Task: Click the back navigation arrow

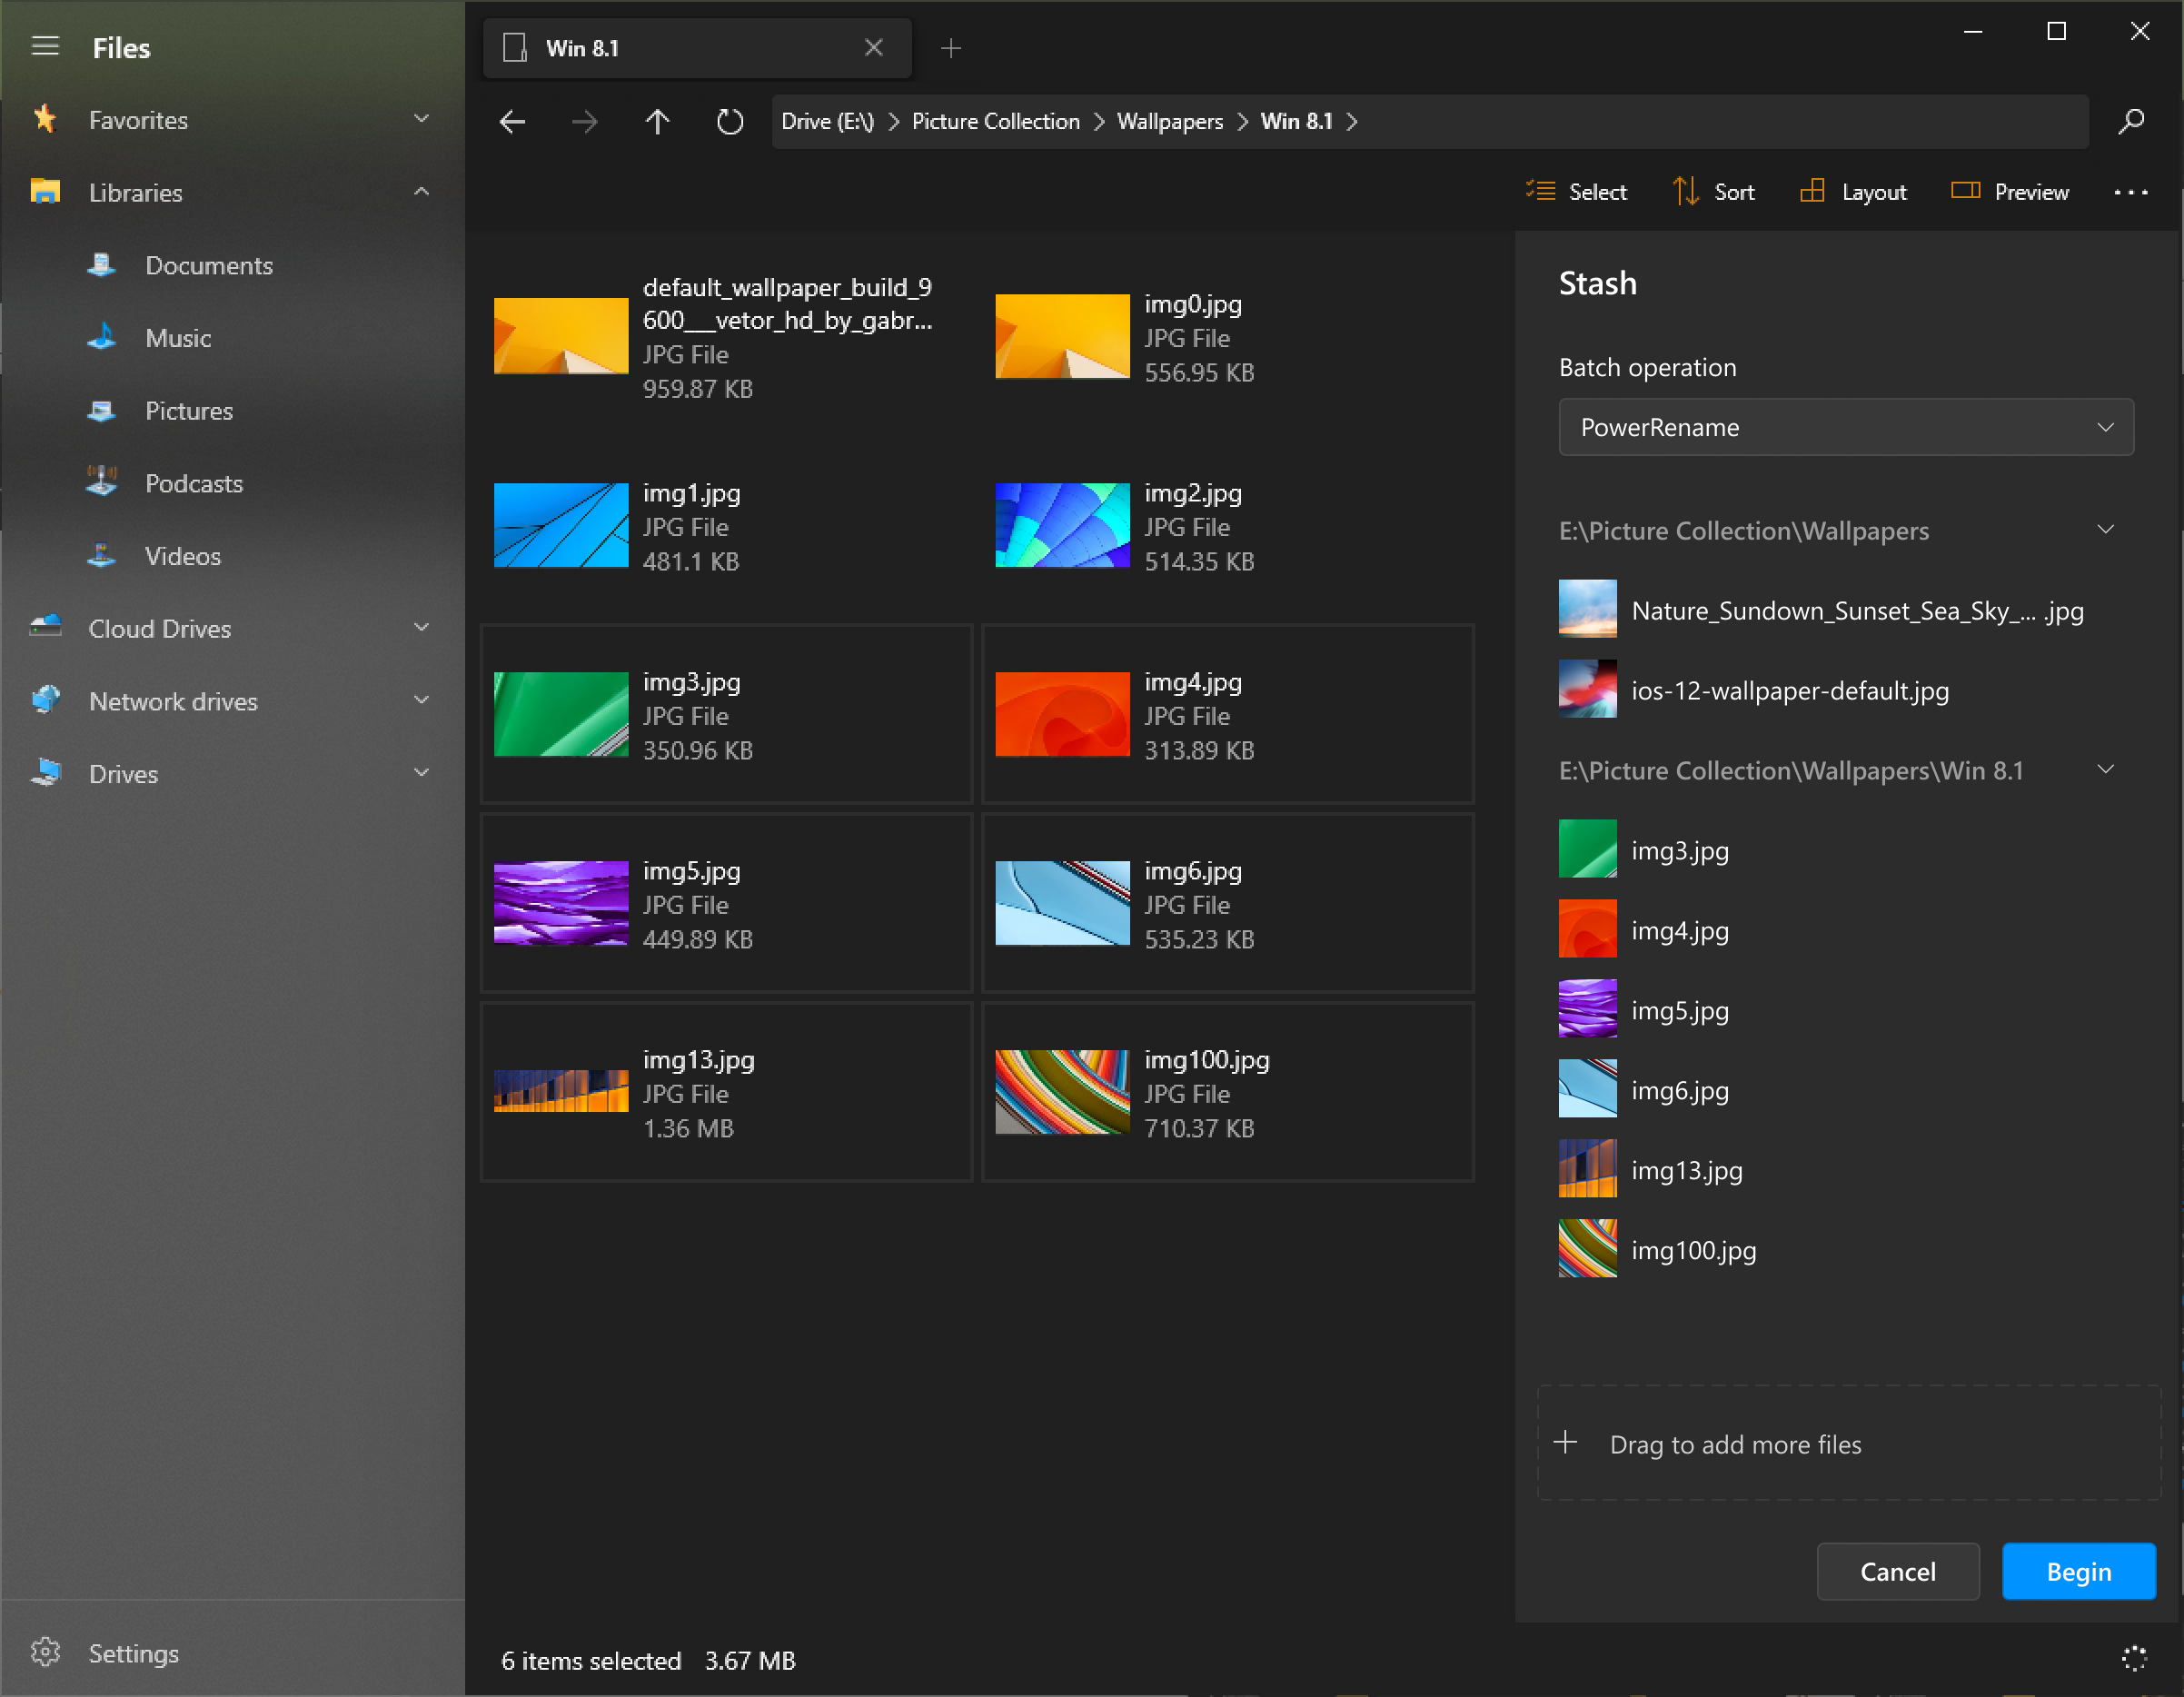Action: (x=512, y=122)
